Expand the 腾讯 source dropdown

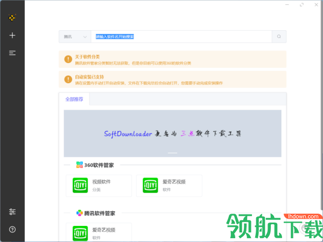[75, 37]
